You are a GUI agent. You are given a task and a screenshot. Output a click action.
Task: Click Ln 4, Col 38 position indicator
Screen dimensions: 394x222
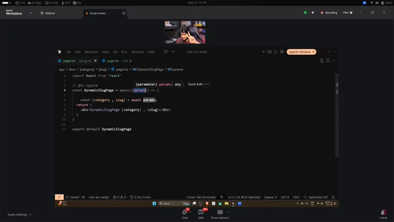point(244,197)
